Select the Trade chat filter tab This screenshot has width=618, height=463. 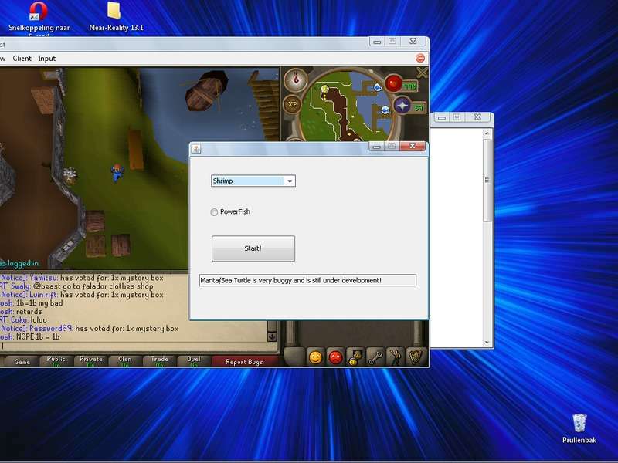click(x=160, y=361)
